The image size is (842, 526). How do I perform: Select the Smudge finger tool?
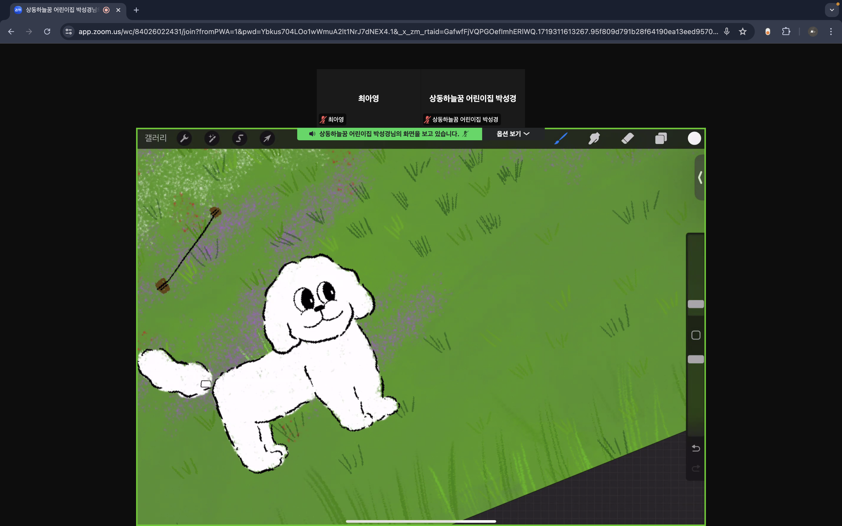click(x=594, y=139)
